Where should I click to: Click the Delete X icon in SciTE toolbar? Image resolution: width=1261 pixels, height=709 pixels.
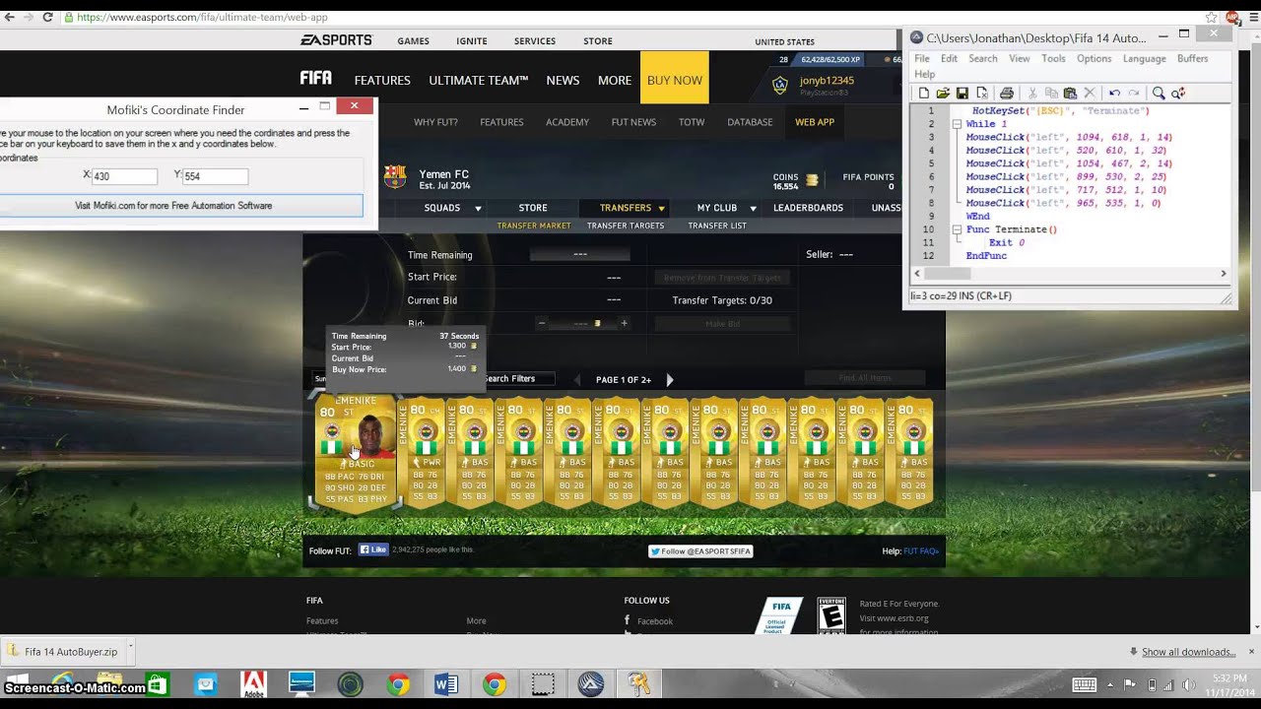pyautogui.click(x=1090, y=93)
